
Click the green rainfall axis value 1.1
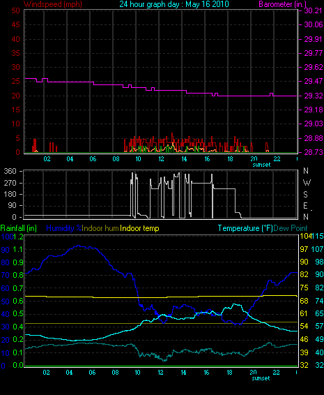(18, 249)
